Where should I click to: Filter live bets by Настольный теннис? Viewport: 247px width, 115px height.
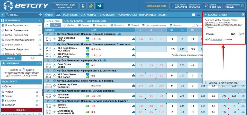(x=154, y=25)
